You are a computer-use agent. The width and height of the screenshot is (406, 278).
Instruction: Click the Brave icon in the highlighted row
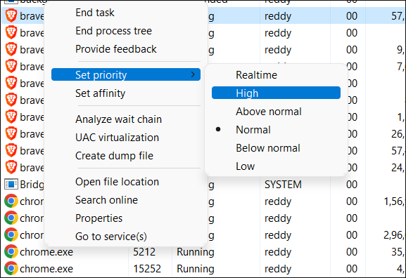click(x=11, y=15)
